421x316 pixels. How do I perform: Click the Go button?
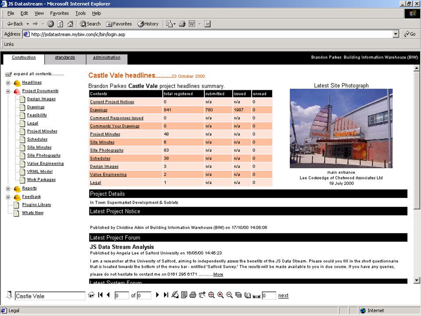(x=410, y=34)
